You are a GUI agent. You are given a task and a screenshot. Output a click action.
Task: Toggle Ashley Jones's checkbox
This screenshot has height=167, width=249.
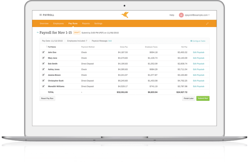[43, 69]
